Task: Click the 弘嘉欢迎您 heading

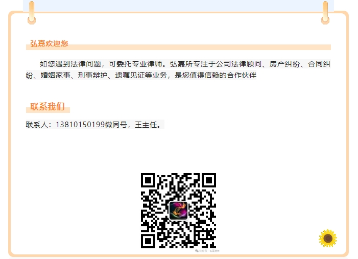Action: pyautogui.click(x=49, y=43)
